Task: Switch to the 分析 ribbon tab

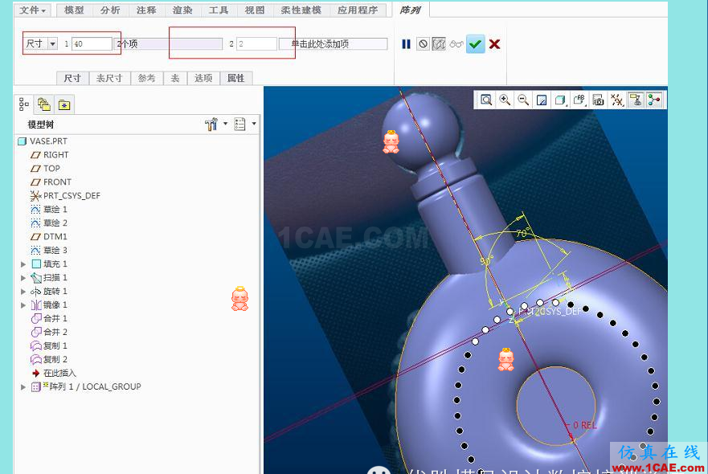Action: 110,10
